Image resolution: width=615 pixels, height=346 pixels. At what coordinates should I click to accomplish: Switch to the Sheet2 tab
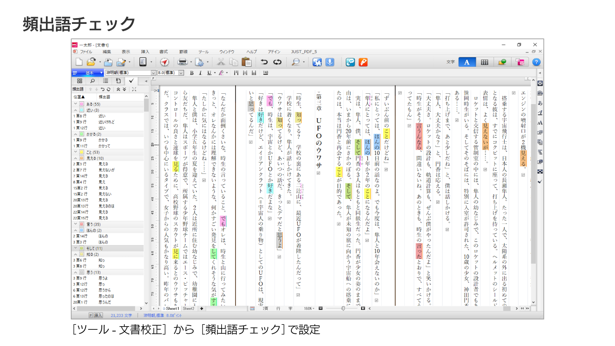click(188, 309)
